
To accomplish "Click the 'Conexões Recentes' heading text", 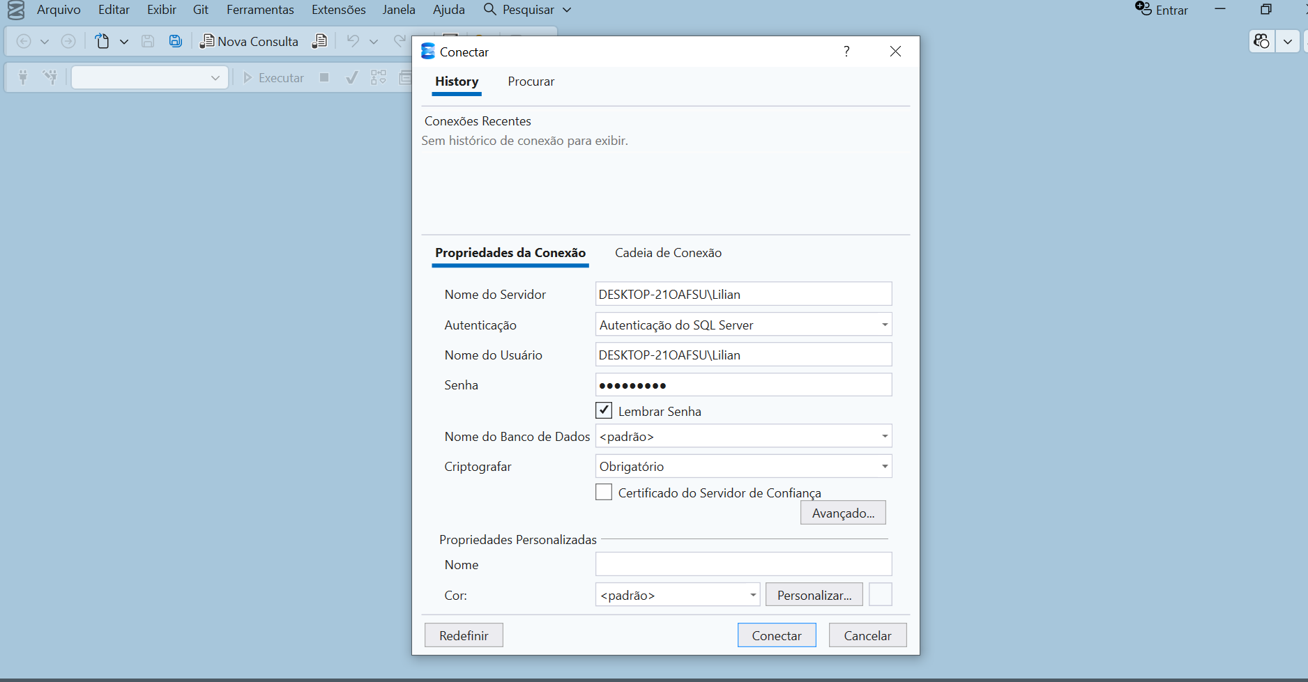I will (x=478, y=121).
